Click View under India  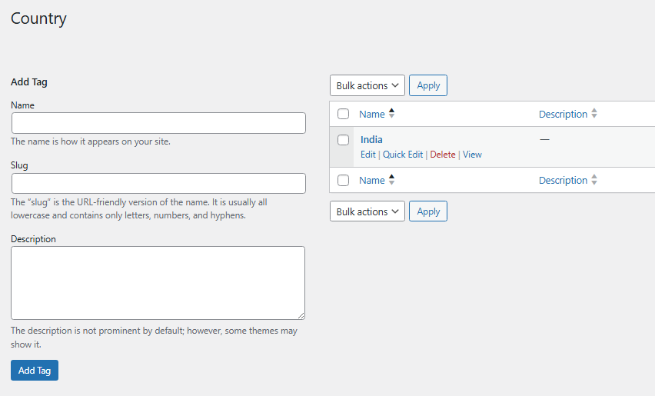472,155
